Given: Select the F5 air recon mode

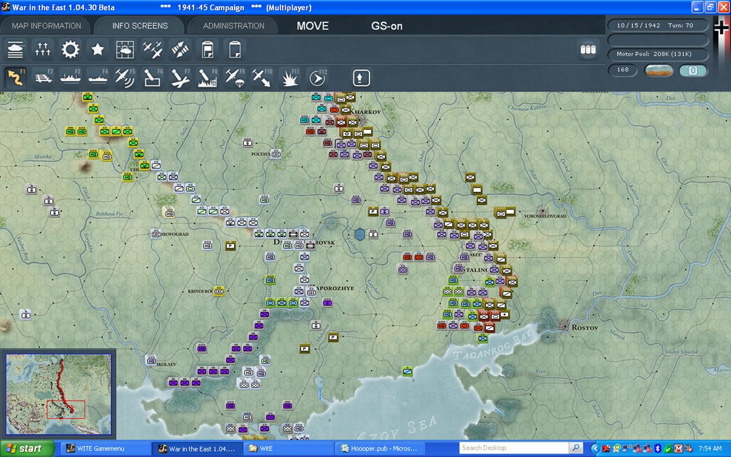Looking at the screenshot, I should coord(125,78).
